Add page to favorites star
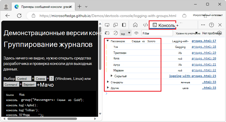This screenshot has width=226, height=122. click(x=205, y=16)
